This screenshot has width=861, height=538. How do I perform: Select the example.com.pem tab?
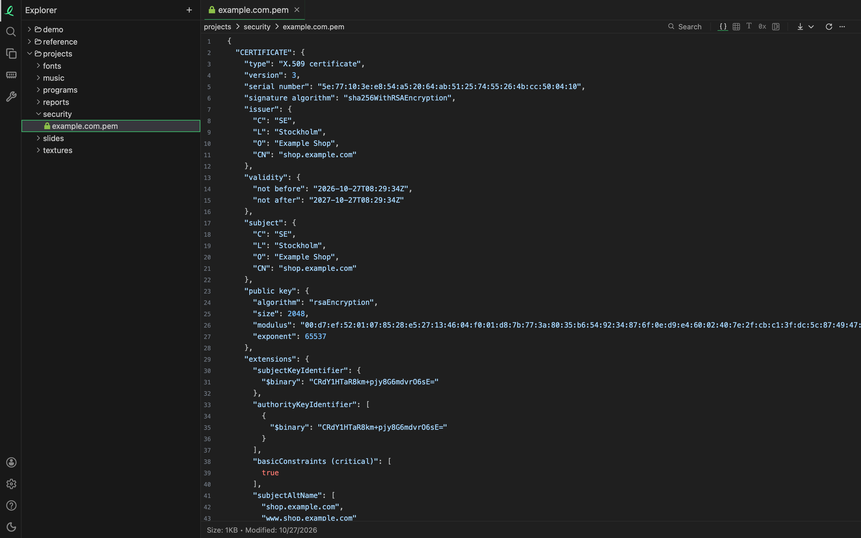click(x=253, y=10)
